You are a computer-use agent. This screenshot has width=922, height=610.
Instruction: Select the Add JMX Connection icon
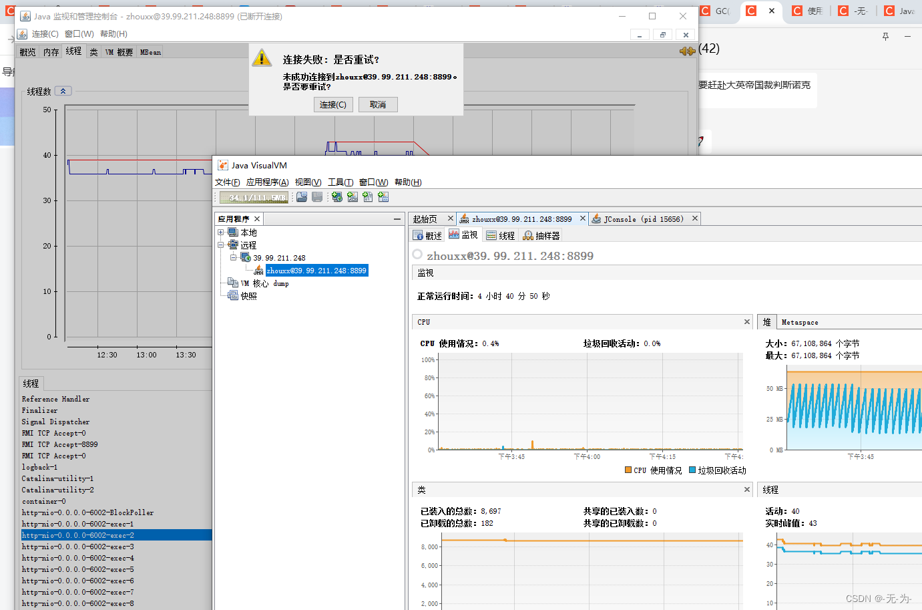pyautogui.click(x=353, y=196)
